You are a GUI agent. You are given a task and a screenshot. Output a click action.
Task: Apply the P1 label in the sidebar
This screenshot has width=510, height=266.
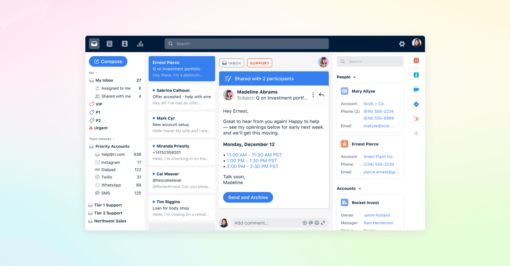[97, 112]
